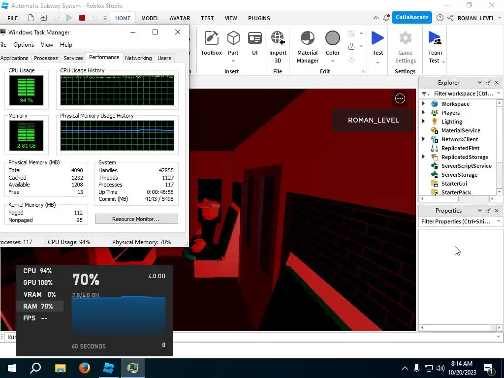Open the PLUGINS ribbon tab
504x378 pixels.
coord(259,18)
